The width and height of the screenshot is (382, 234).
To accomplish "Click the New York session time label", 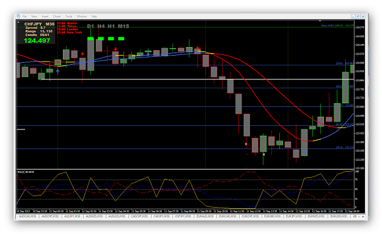I will (70, 32).
